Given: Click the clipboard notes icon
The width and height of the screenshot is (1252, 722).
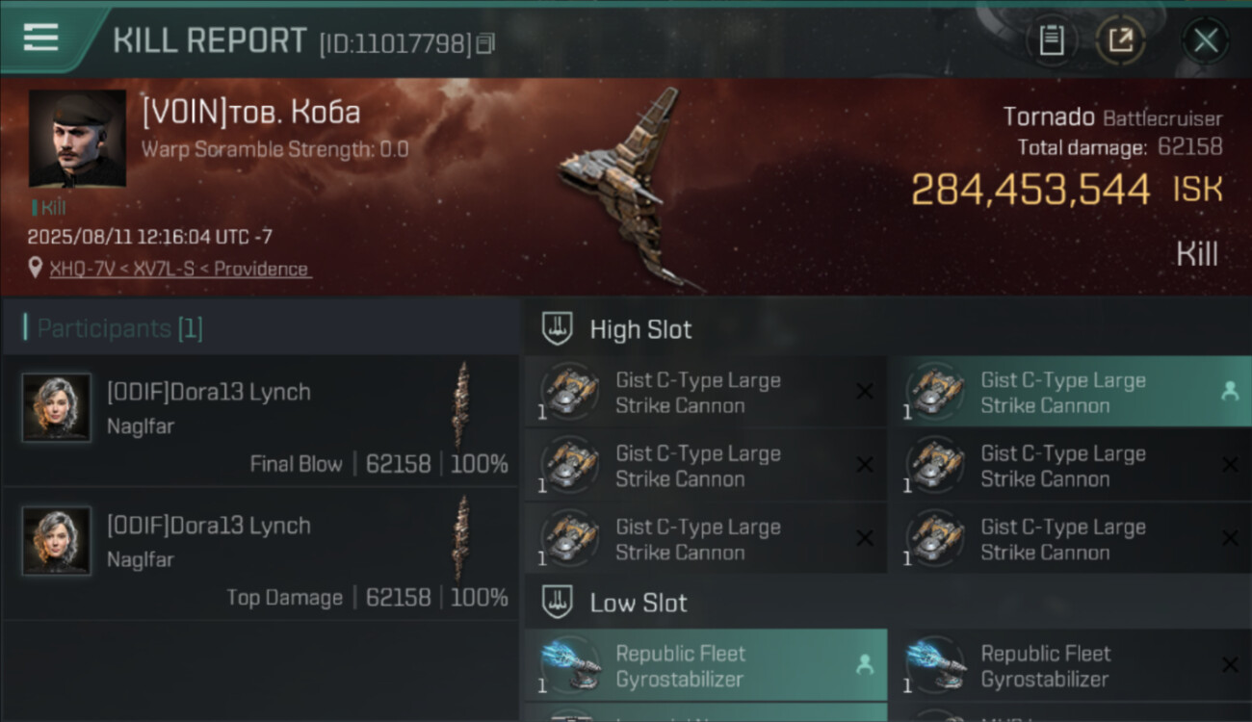Looking at the screenshot, I should click(1051, 40).
